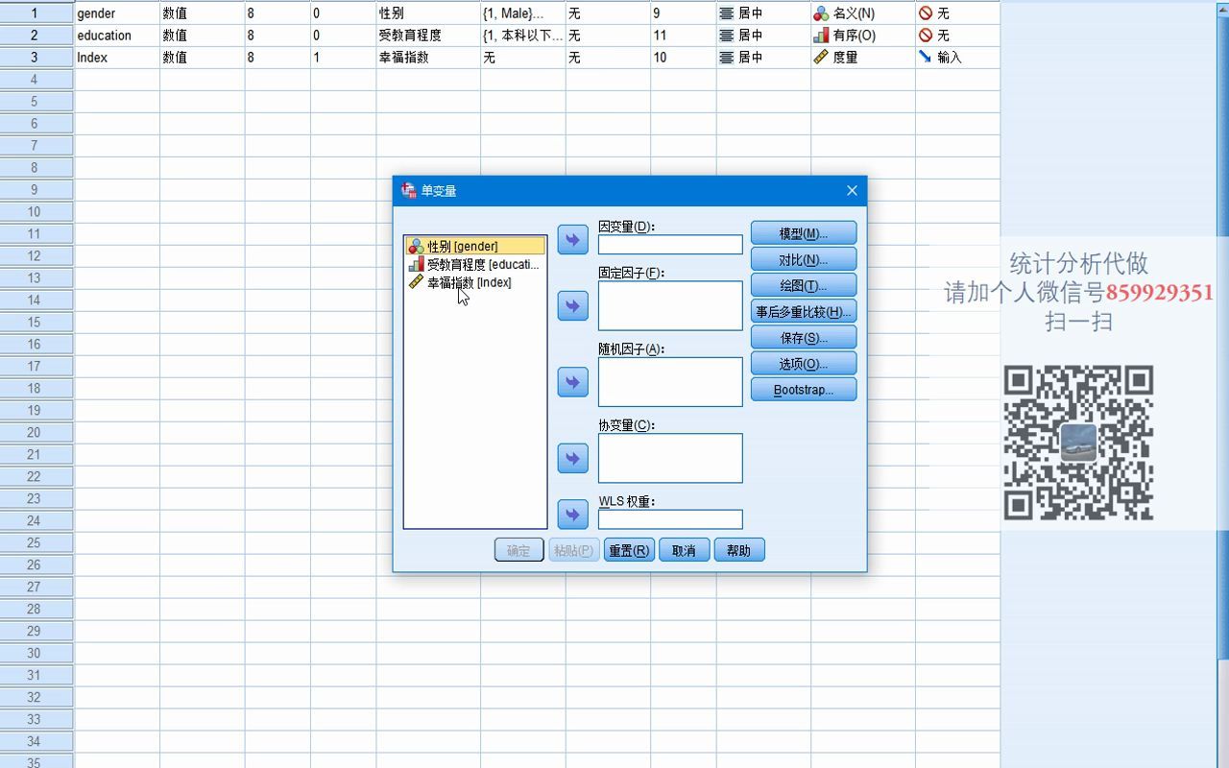1229x768 pixels.
Task: Move variable to Dependent Variable (因变量) arrow
Action: pos(572,240)
